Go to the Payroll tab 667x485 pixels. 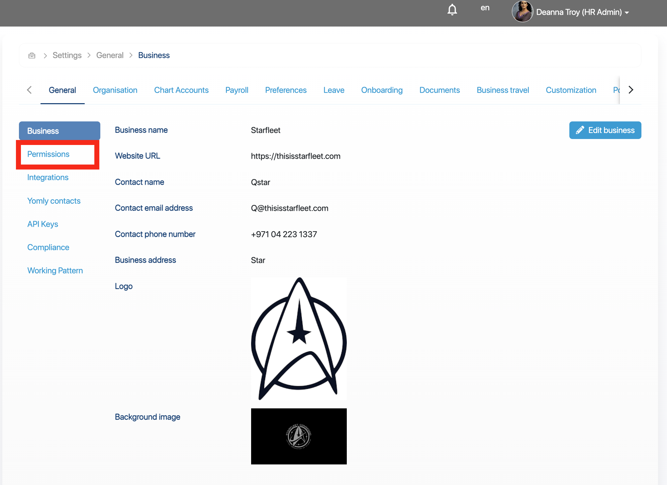click(x=237, y=90)
